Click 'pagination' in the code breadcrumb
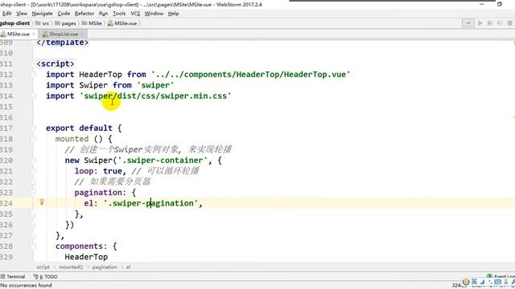The width and height of the screenshot is (515, 289). (x=105, y=267)
